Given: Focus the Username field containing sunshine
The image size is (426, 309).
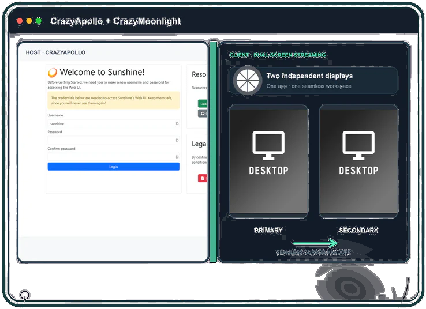Looking at the screenshot, I should click(113, 124).
